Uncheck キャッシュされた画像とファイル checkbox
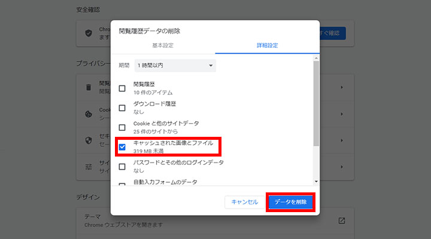Image resolution: width=431 pixels, height=239 pixels. click(122, 146)
